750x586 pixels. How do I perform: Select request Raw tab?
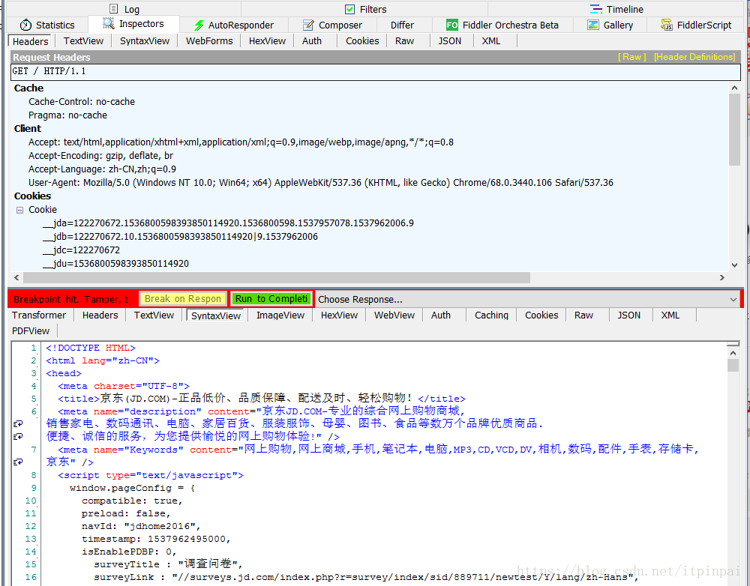click(404, 41)
